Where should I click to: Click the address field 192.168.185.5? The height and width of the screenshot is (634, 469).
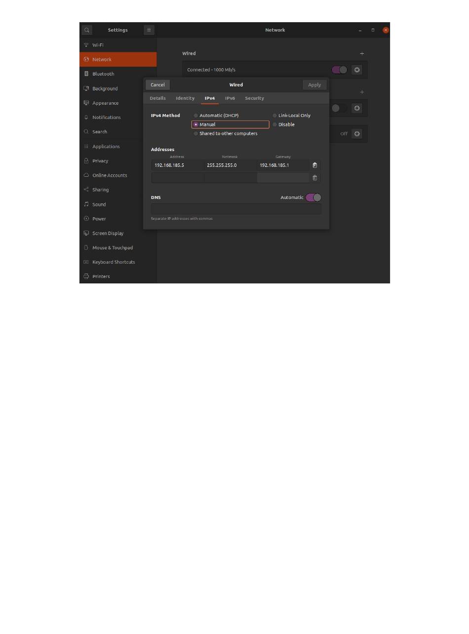(178, 165)
